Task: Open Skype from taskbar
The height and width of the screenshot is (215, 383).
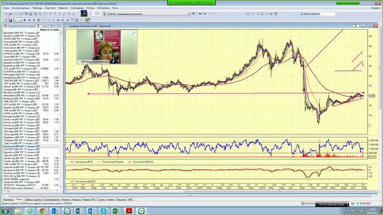Action: 104,211
